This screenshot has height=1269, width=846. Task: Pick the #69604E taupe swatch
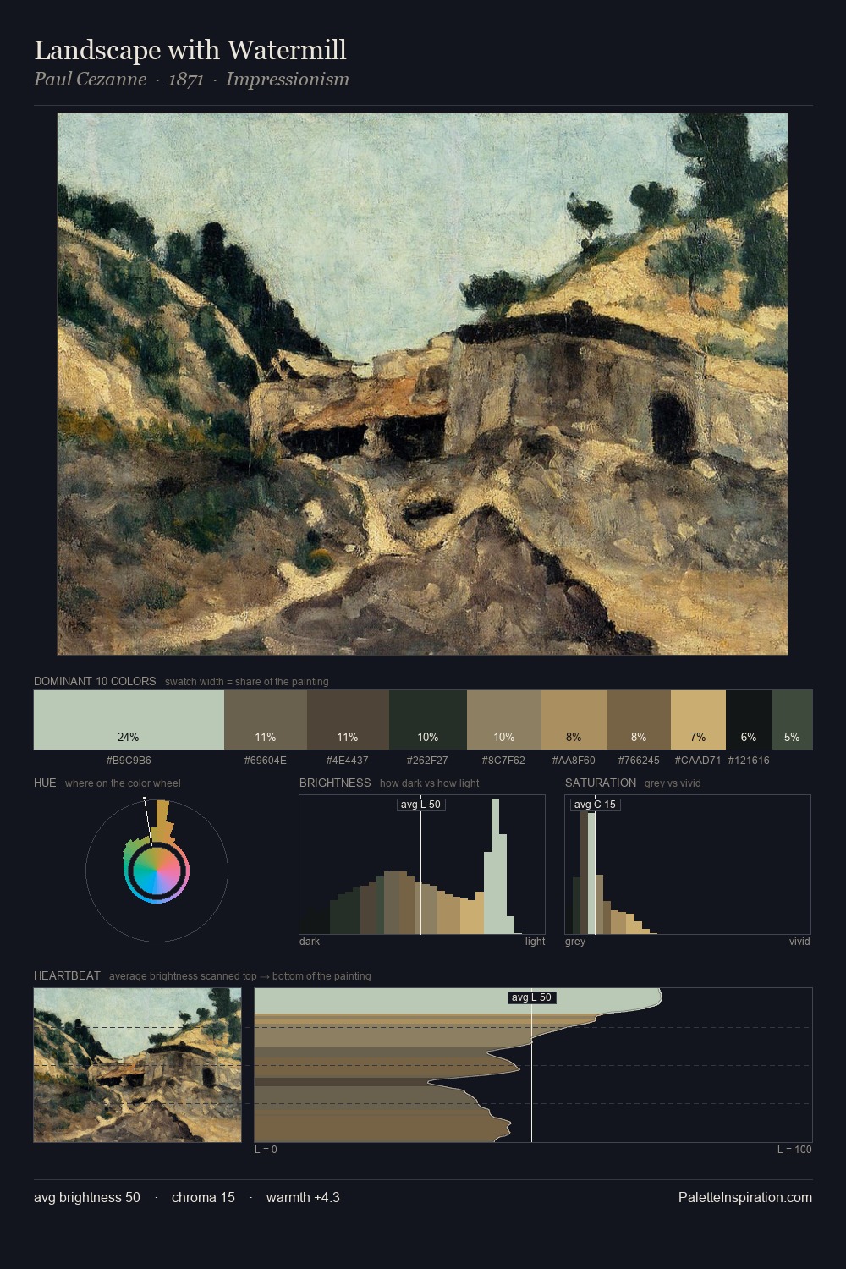tap(266, 720)
